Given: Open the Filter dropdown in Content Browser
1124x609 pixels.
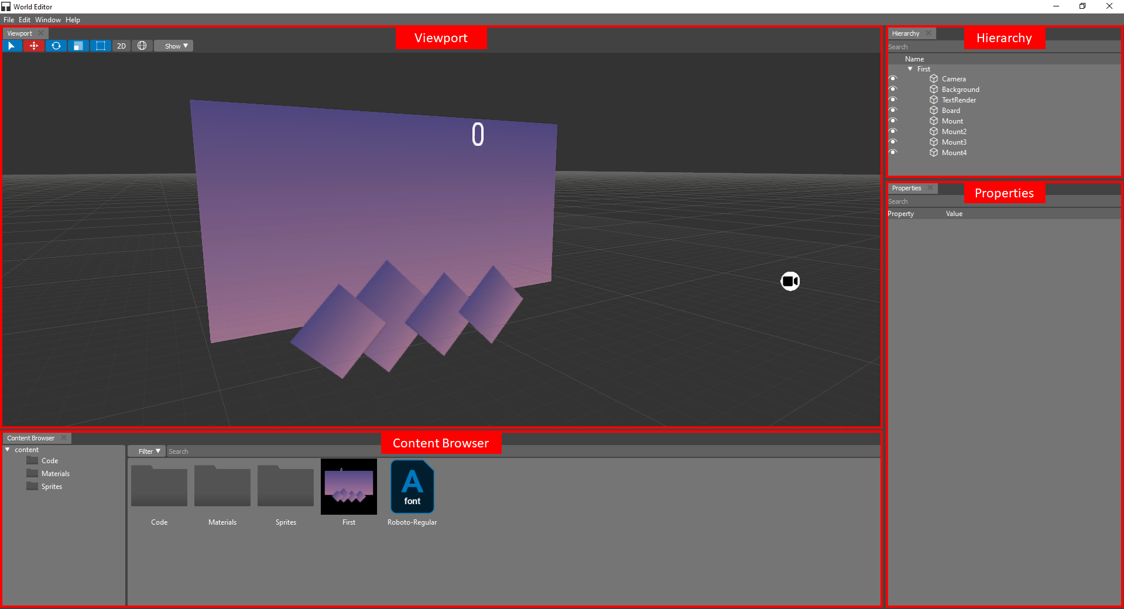Looking at the screenshot, I should [x=149, y=451].
